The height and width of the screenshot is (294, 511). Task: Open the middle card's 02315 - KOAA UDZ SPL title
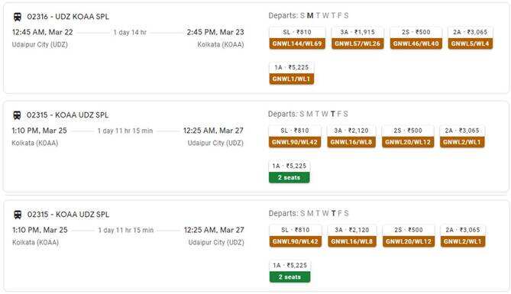coord(67,115)
